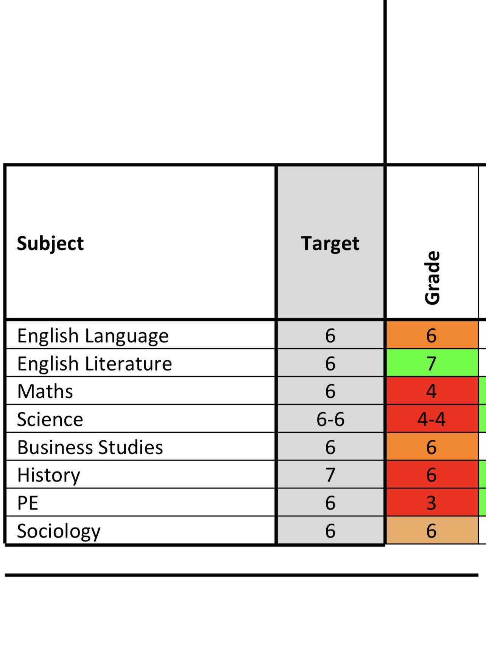Select the PE subject cell
This screenshot has width=486, height=656.
[x=141, y=502]
